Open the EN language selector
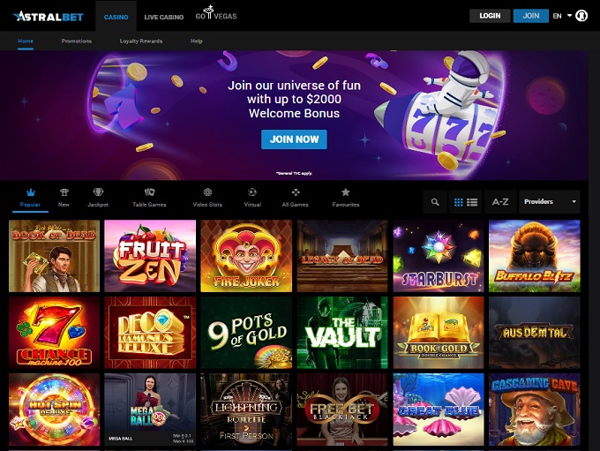The image size is (600, 451). pyautogui.click(x=562, y=16)
